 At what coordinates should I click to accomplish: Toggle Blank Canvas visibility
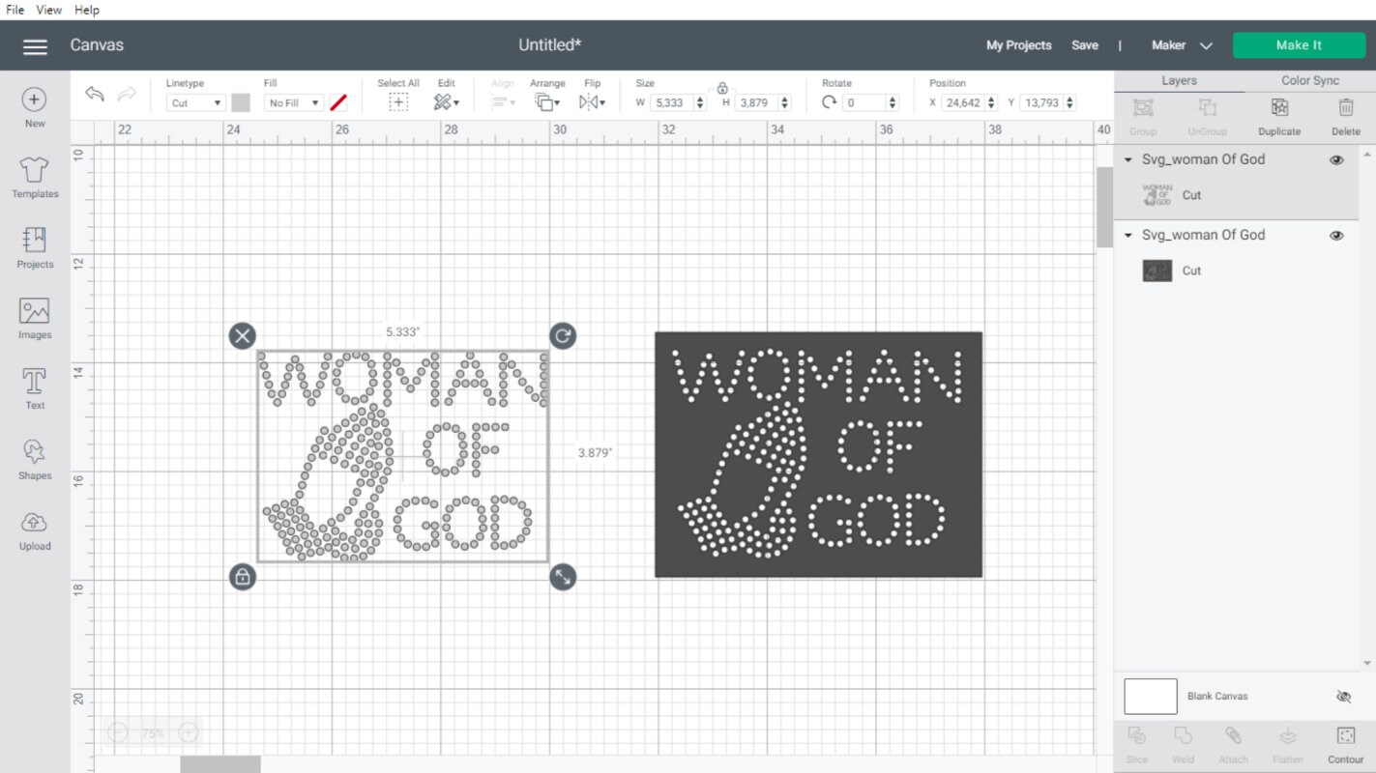pos(1343,696)
